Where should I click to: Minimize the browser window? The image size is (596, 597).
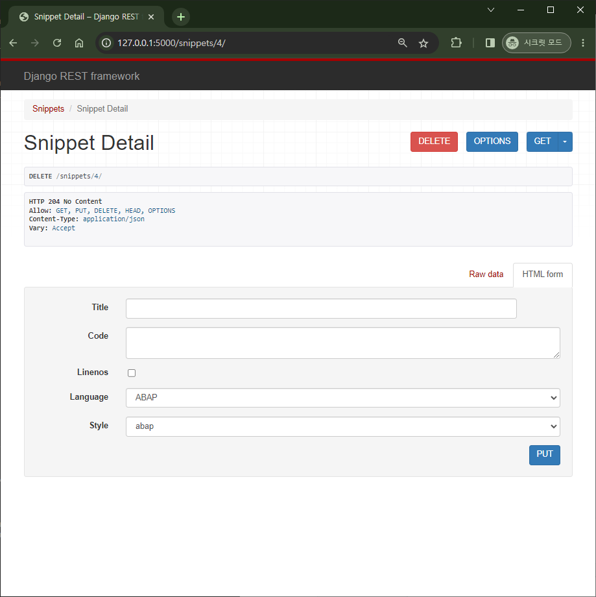[521, 10]
